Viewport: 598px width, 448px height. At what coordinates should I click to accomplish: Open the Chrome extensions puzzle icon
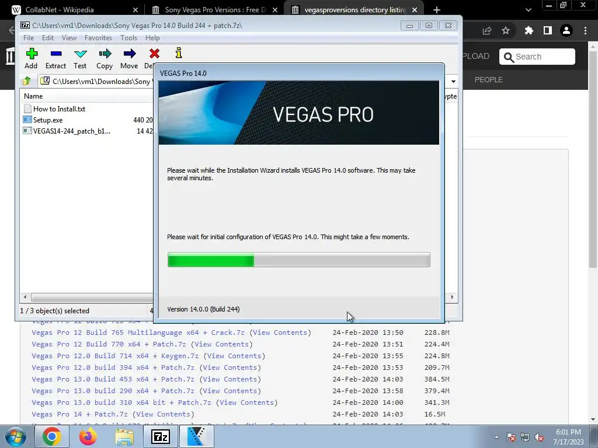[529, 31]
